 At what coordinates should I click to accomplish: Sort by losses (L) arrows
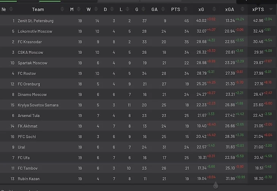(x=127, y=9)
